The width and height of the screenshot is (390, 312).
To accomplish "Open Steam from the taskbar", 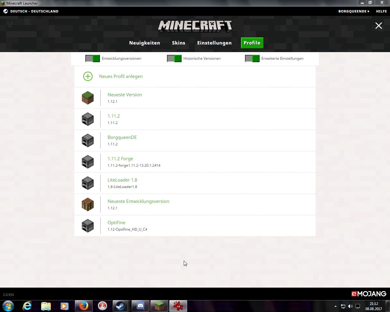I will pos(120,306).
